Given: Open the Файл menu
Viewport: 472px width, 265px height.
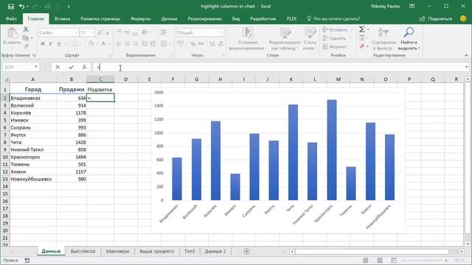Looking at the screenshot, I should point(11,18).
